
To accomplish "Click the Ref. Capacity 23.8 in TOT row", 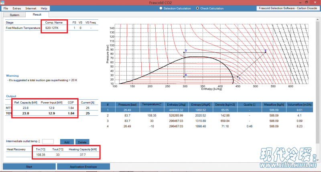I will [26, 113].
